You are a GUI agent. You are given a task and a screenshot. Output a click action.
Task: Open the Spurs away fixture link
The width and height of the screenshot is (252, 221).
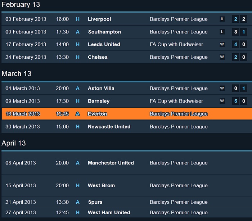(x=95, y=202)
